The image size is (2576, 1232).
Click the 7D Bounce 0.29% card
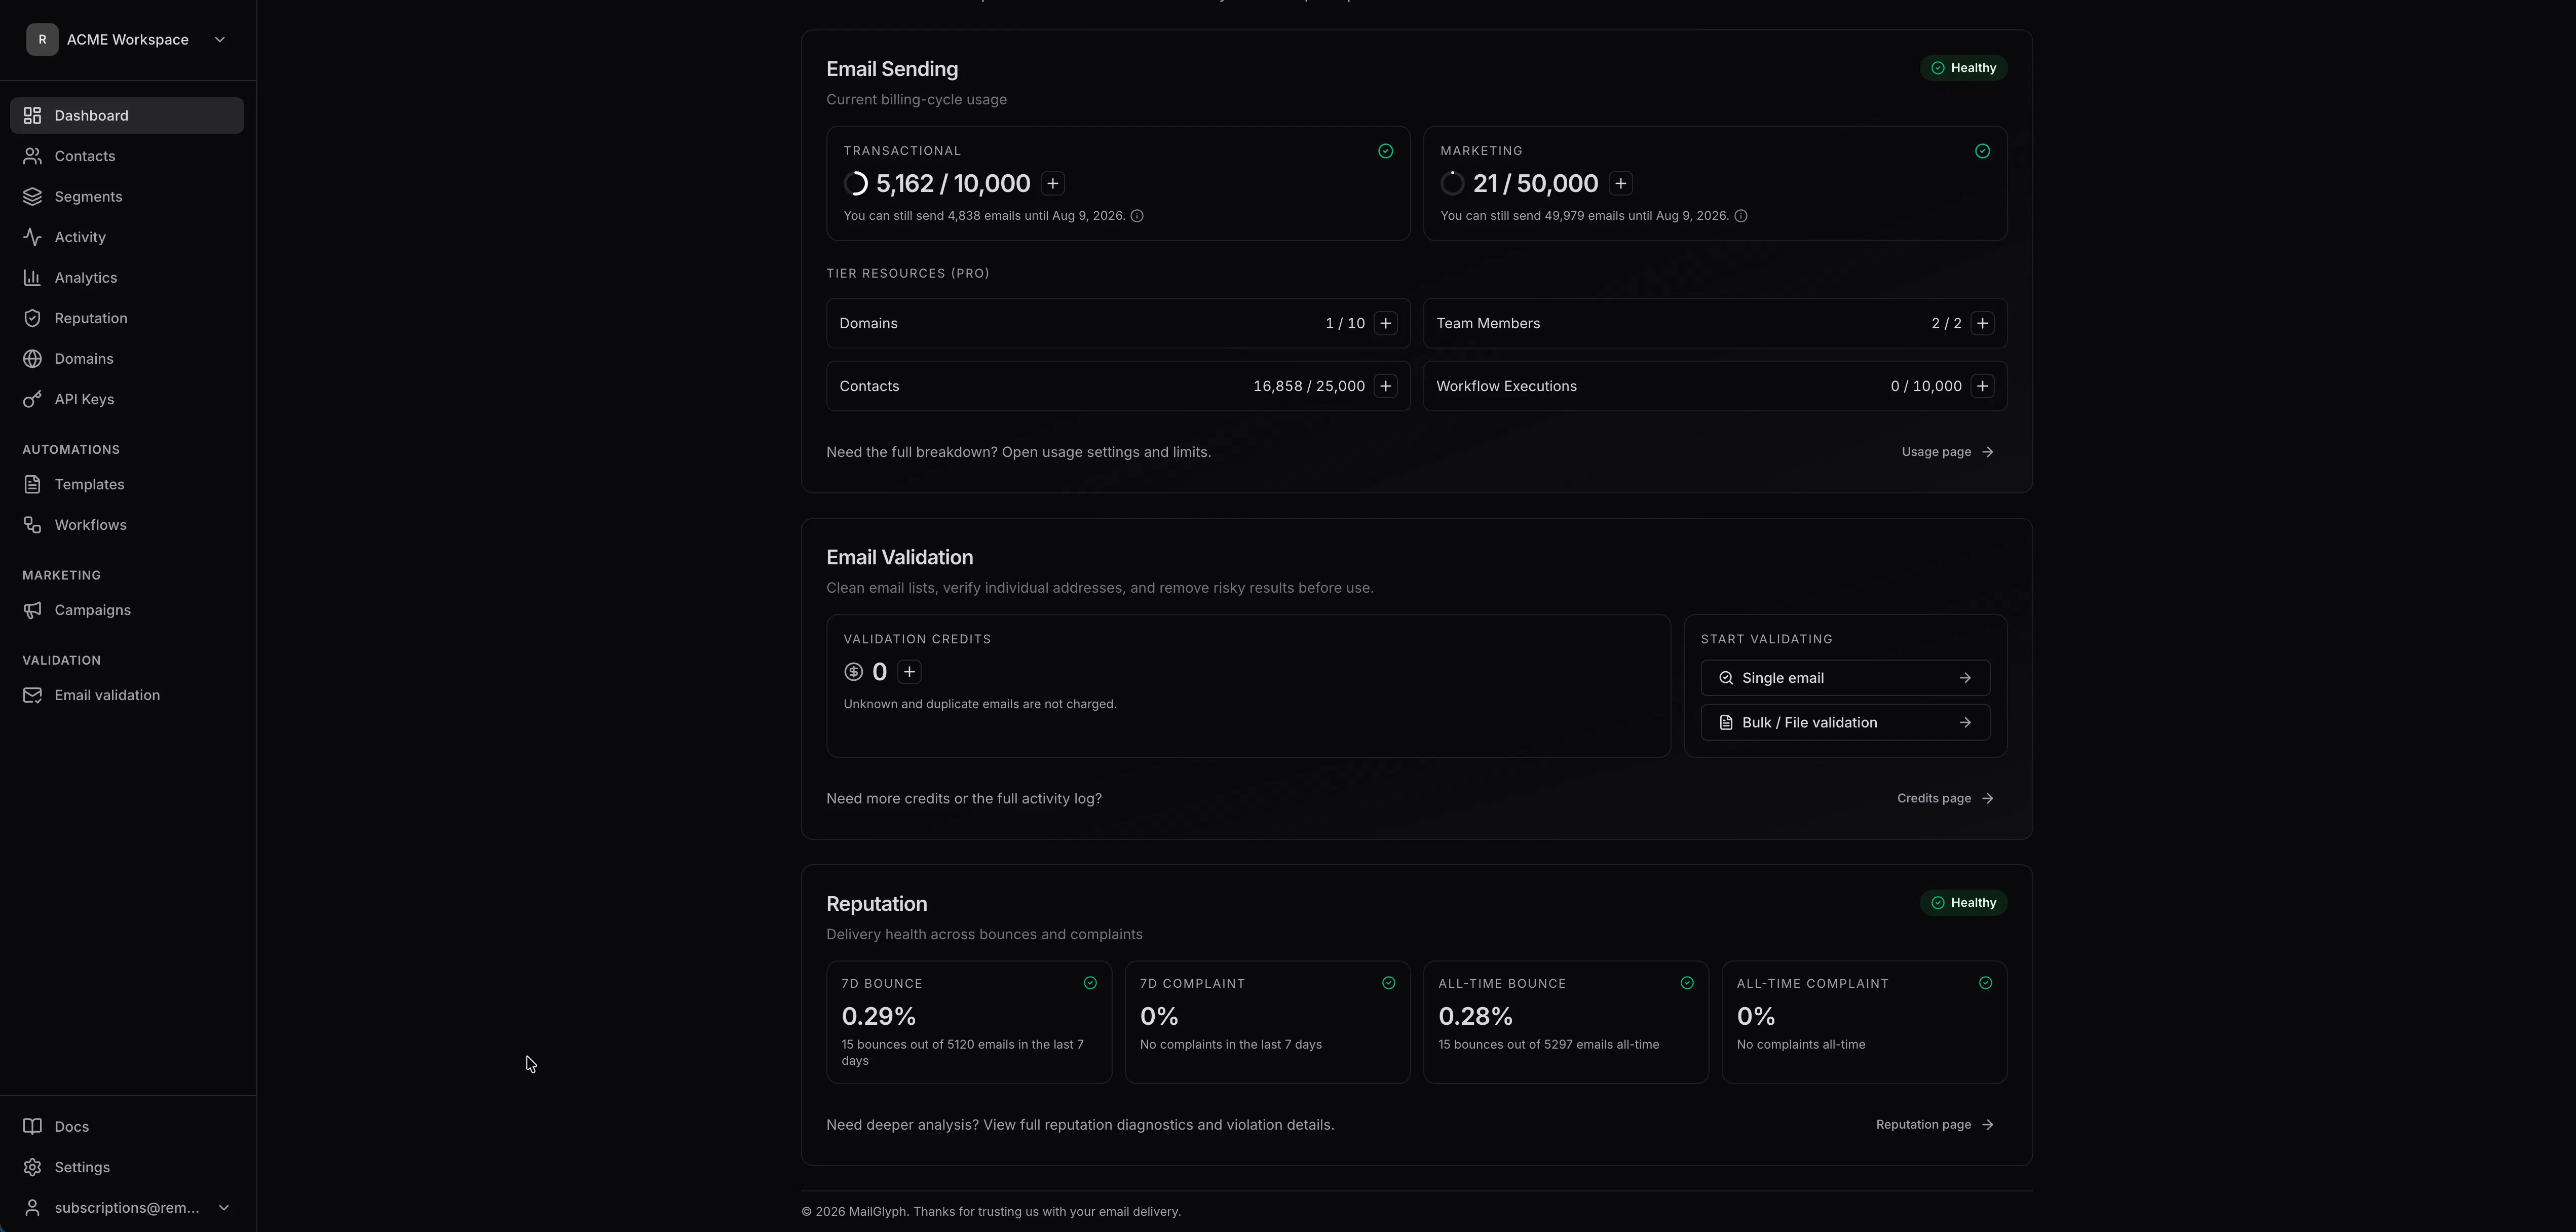(x=969, y=1022)
